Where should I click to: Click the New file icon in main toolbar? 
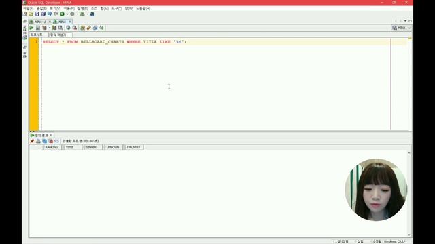[24, 14]
